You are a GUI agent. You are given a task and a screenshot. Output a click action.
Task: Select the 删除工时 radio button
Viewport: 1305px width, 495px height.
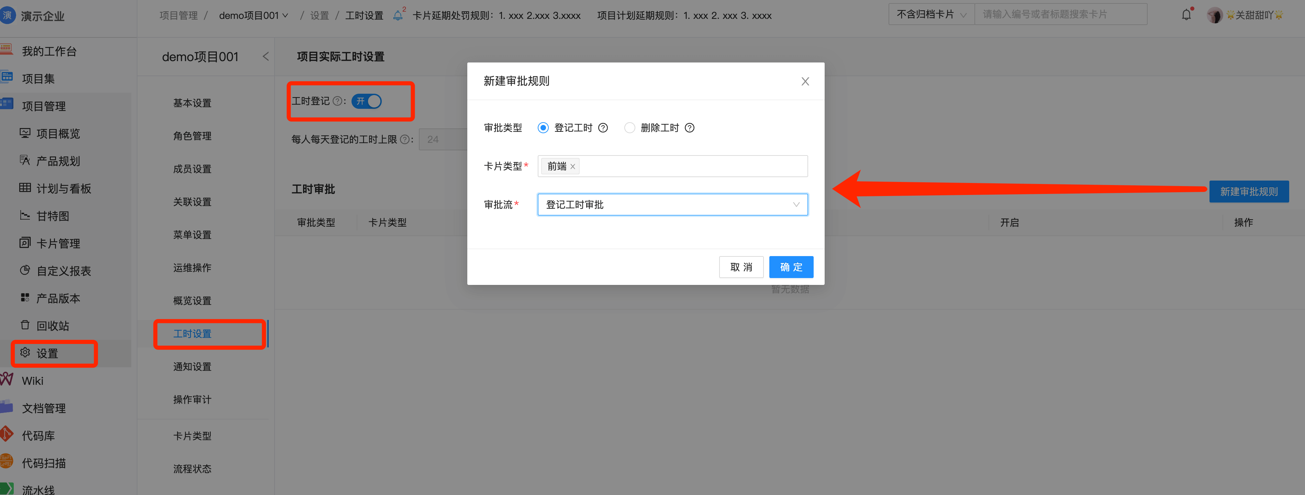[629, 128]
